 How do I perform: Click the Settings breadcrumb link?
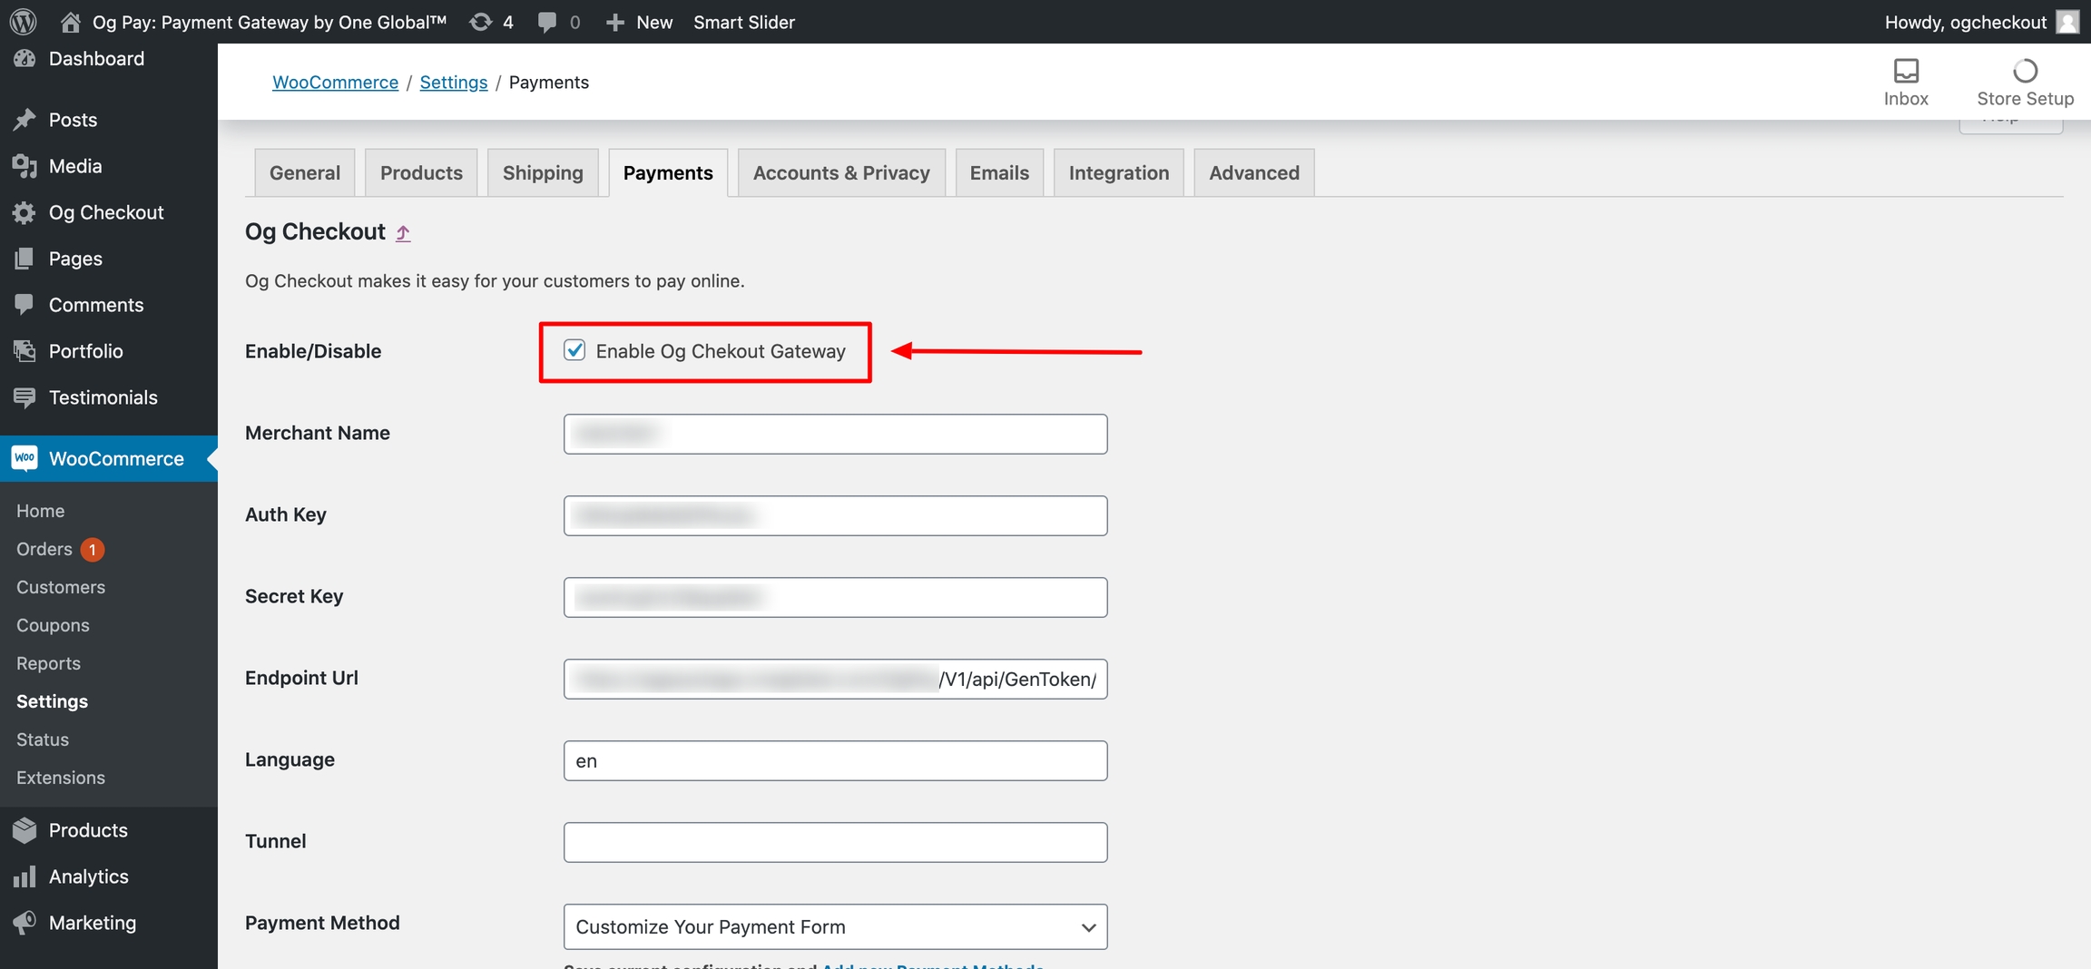click(453, 83)
